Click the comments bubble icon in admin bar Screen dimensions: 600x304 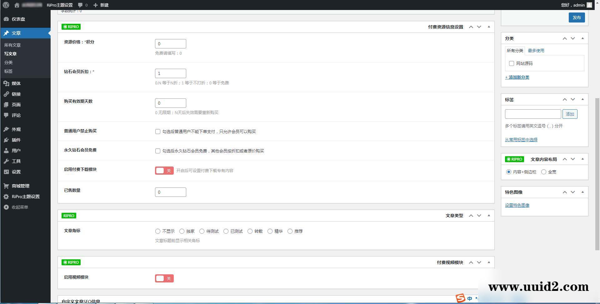pyautogui.click(x=81, y=5)
